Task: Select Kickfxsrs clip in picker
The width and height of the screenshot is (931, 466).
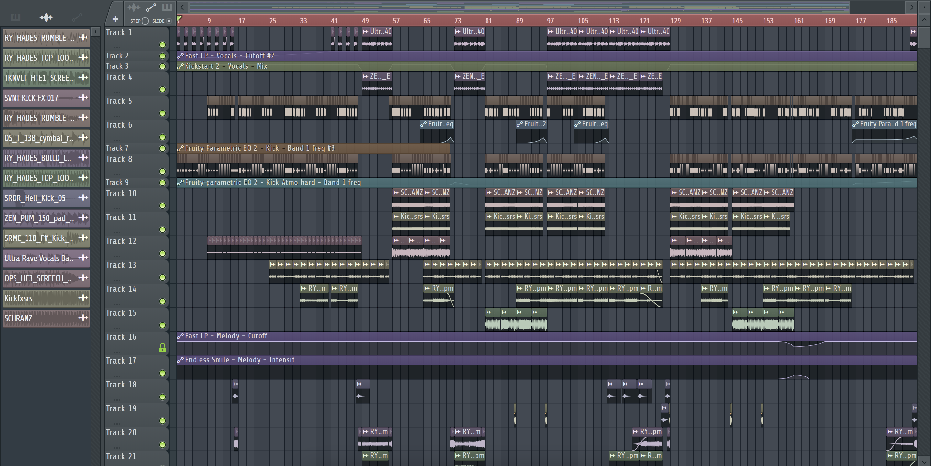Action: tap(46, 298)
